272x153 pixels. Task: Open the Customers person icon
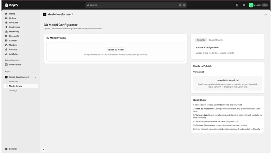point(6,27)
